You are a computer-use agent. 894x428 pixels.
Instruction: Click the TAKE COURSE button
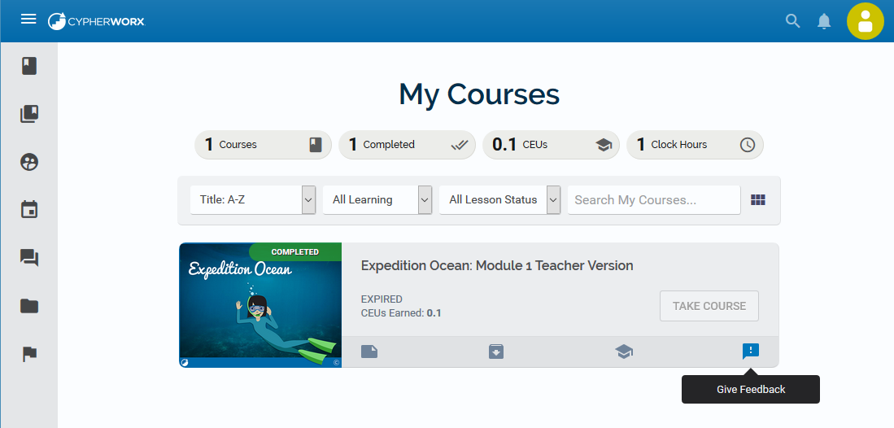point(709,306)
